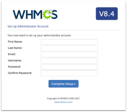Click the First Name label
This screenshot has width=127, height=112.
click(x=15, y=42)
